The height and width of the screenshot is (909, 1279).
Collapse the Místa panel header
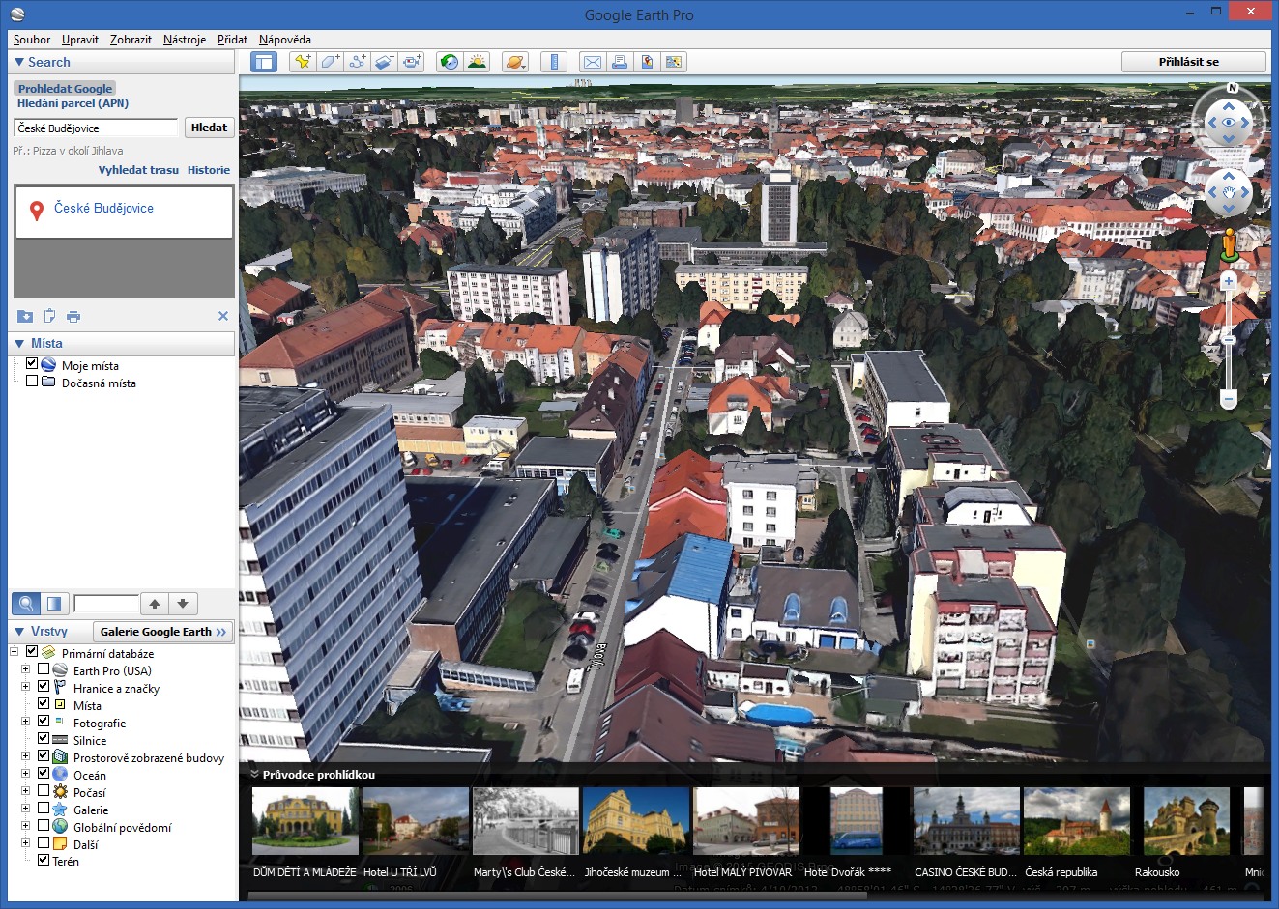(x=19, y=344)
